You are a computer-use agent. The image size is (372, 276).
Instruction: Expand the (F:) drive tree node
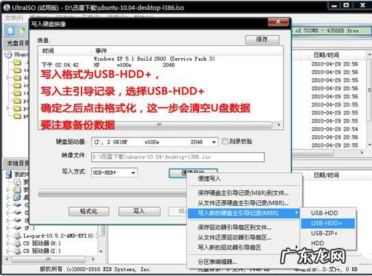(8, 228)
